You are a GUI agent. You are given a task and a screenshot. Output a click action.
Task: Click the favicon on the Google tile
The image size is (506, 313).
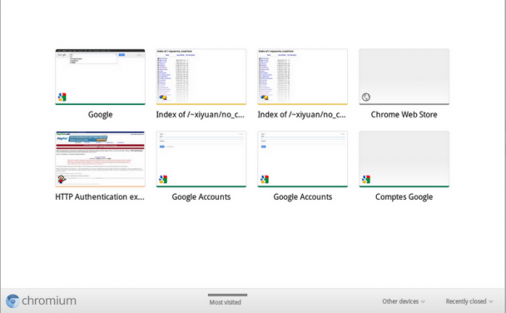click(x=62, y=97)
